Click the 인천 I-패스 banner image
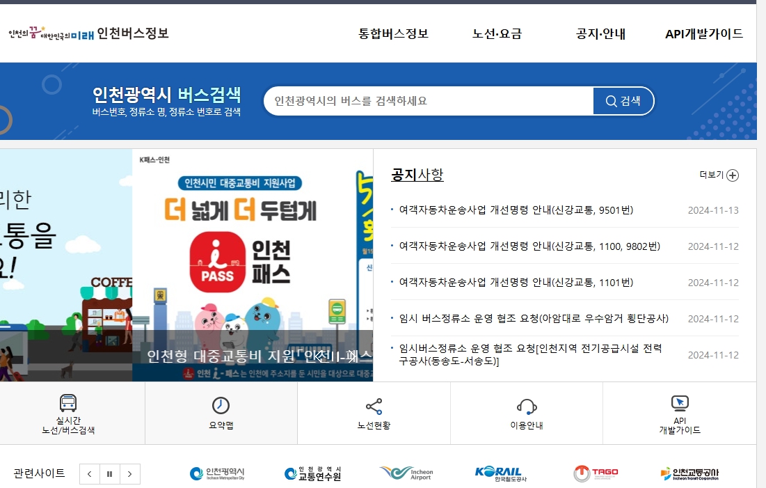 click(x=253, y=265)
